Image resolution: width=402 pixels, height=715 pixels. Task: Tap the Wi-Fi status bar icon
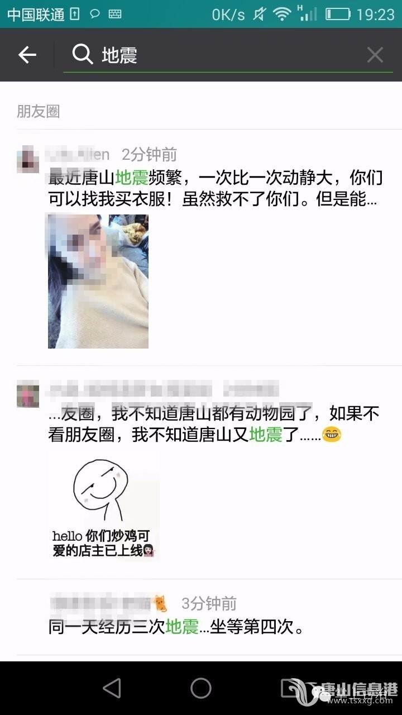283,15
